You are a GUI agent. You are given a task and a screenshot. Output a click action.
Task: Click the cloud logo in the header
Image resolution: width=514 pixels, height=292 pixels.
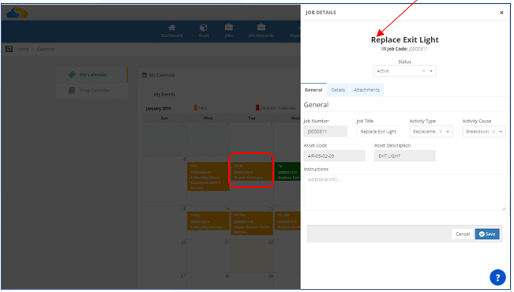17,13
